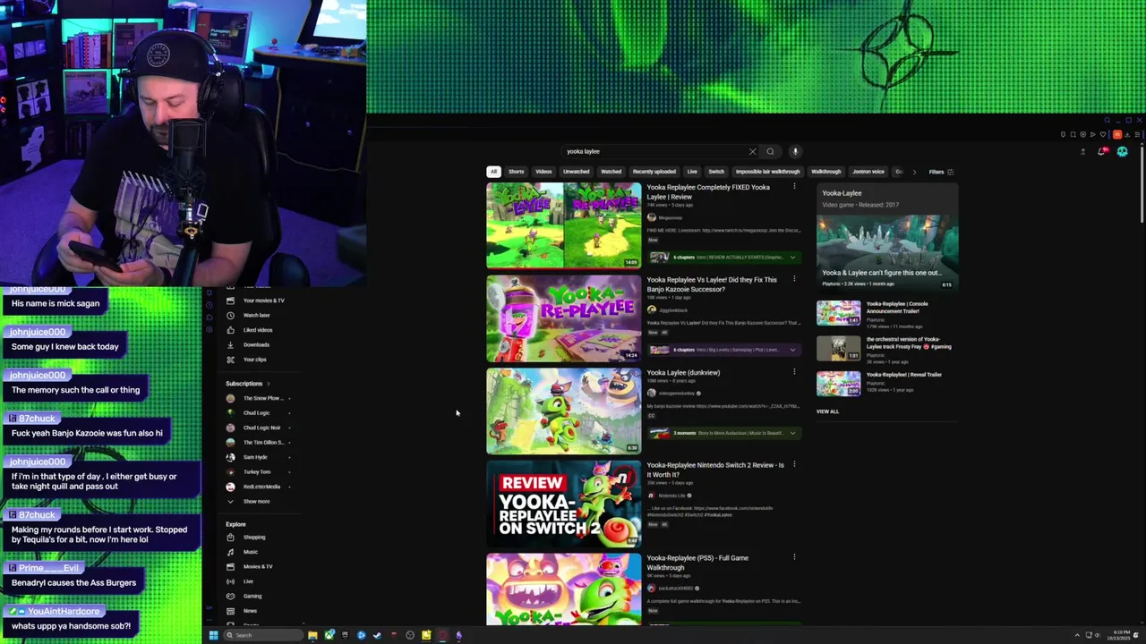Open the 'Chud Logic' subscription in the sidebar
This screenshot has height=644, width=1146.
(x=256, y=413)
